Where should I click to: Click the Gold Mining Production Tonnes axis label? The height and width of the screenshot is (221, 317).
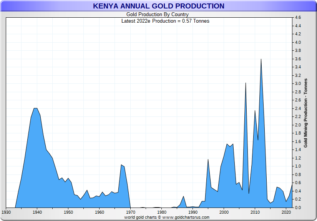[x=306, y=113]
